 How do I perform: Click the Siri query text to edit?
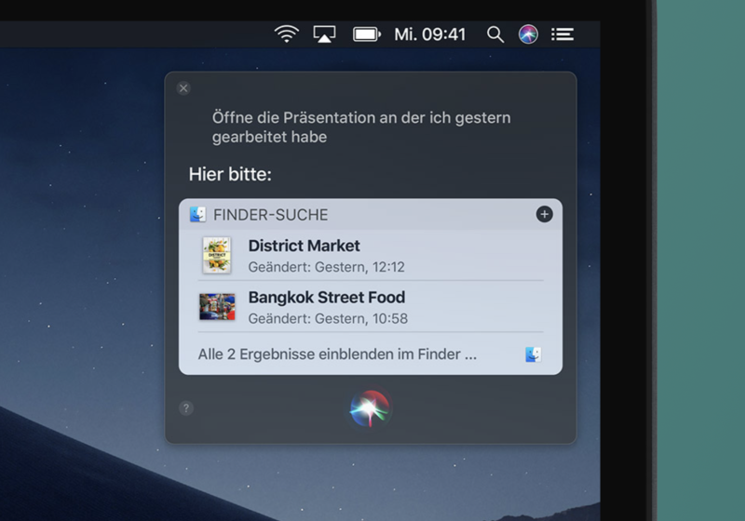click(361, 127)
